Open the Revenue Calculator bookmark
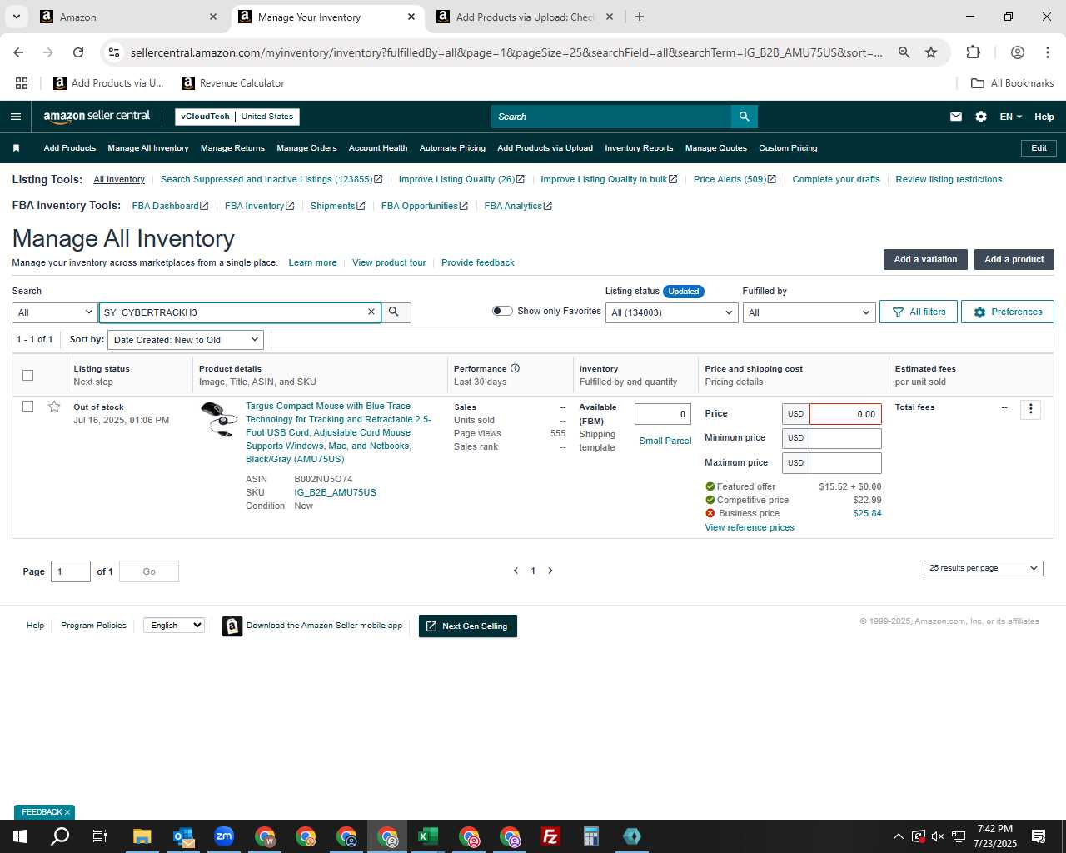1066x853 pixels. coord(233,83)
